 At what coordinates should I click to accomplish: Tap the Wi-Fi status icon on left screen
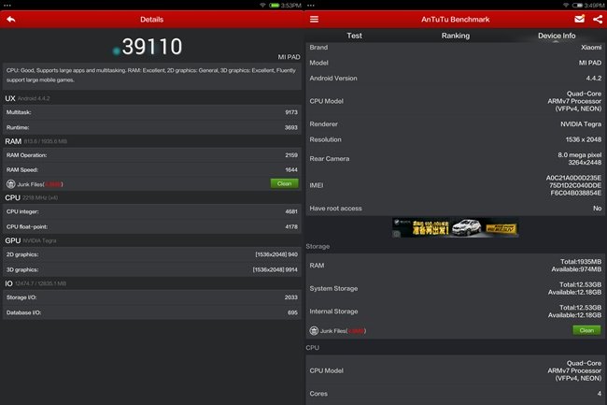click(262, 5)
